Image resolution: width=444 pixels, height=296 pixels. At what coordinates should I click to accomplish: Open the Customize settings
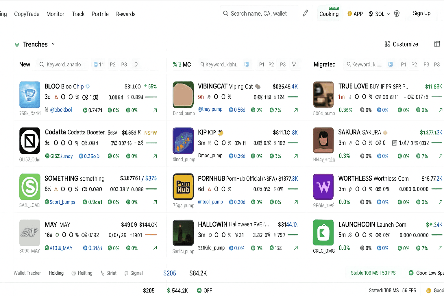point(401,44)
